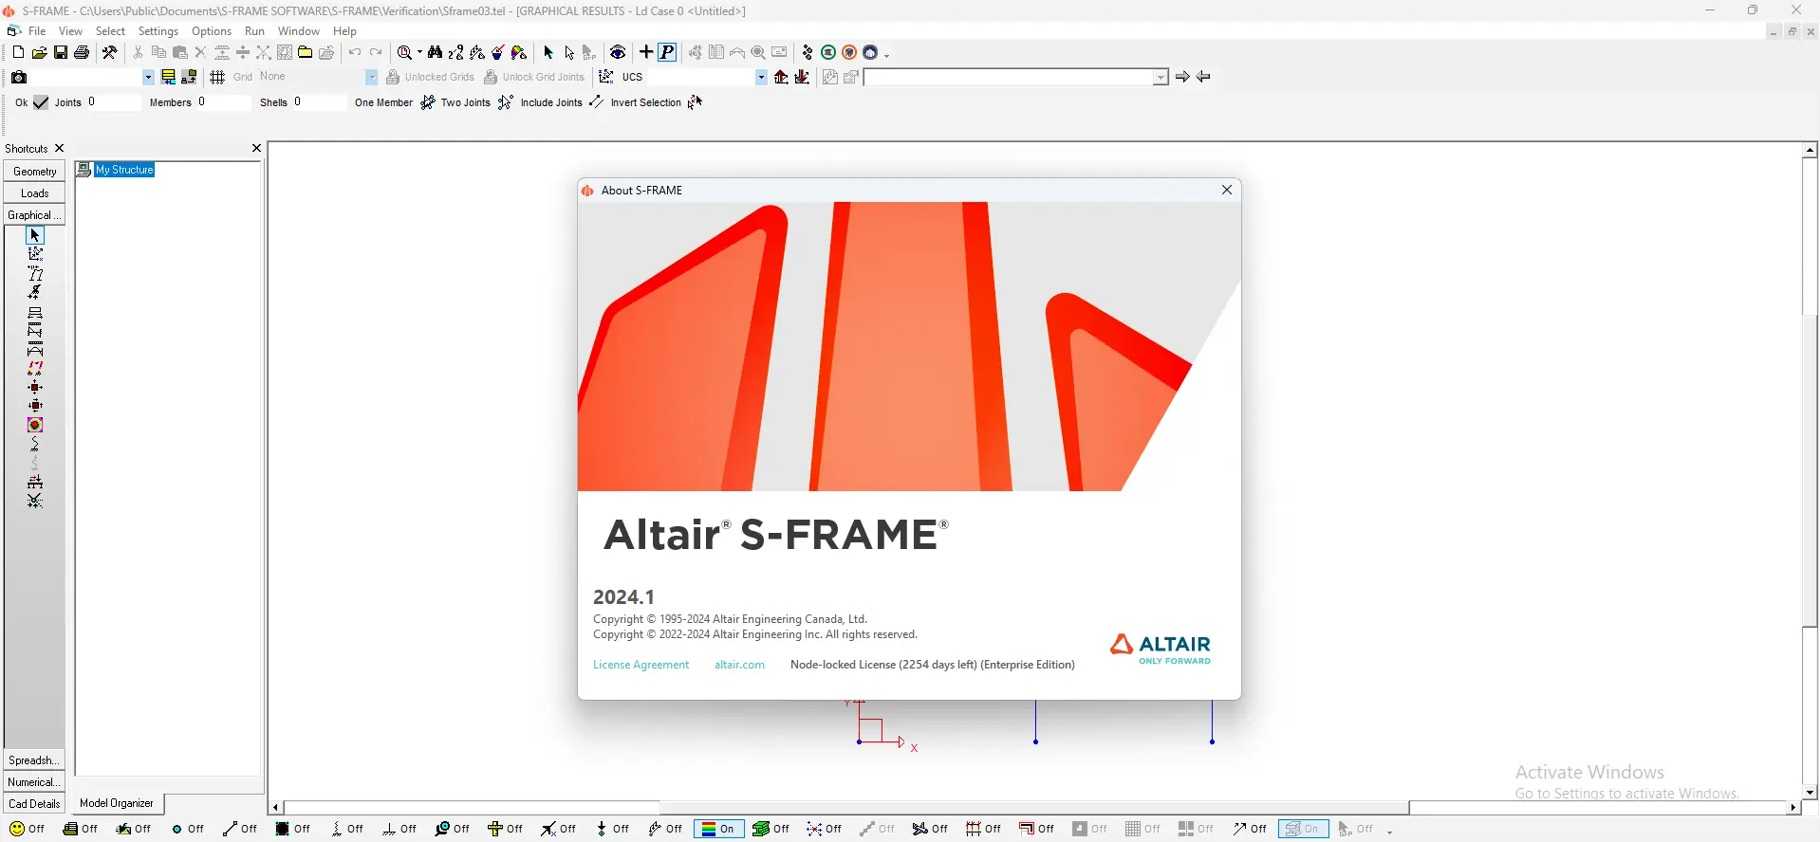The height and width of the screenshot is (842, 1820).
Task: Click the green circular toolbar icon
Action: pos(828,53)
